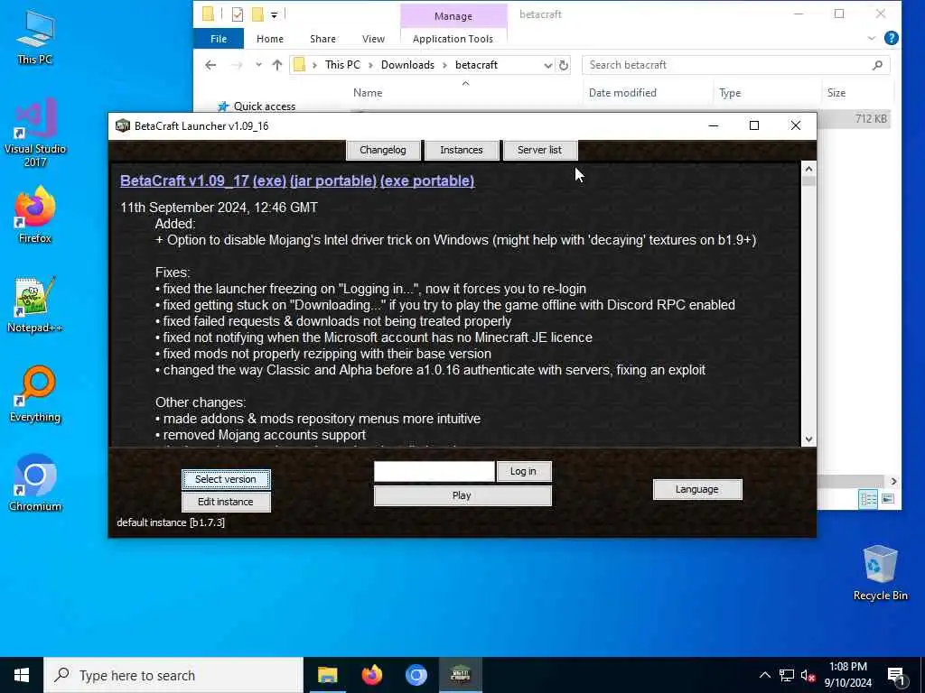The width and height of the screenshot is (925, 693).
Task: Open Customize Quick Access Toolbar dropdown
Action: 274,14
